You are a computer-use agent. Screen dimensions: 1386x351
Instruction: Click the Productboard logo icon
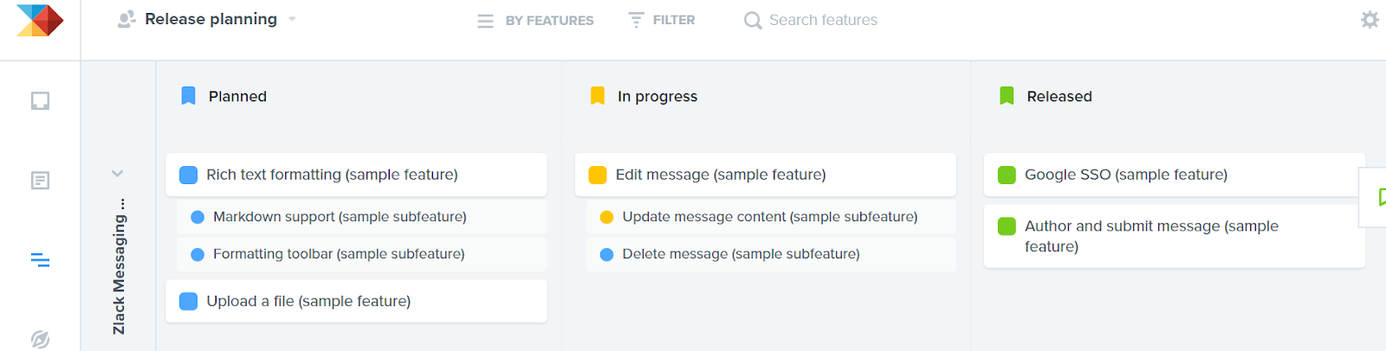[x=40, y=21]
